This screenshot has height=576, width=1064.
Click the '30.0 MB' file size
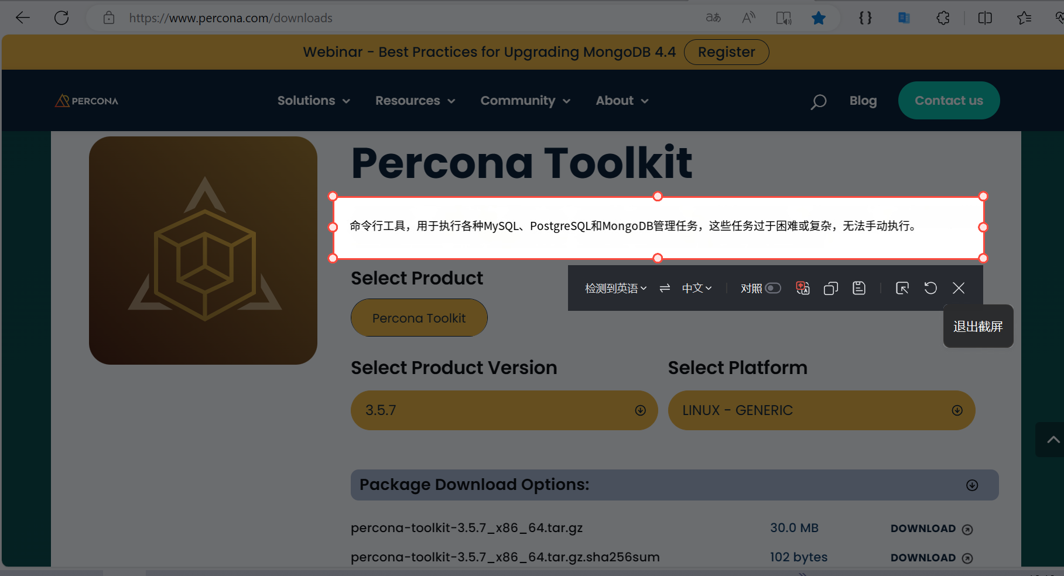pyautogui.click(x=794, y=528)
